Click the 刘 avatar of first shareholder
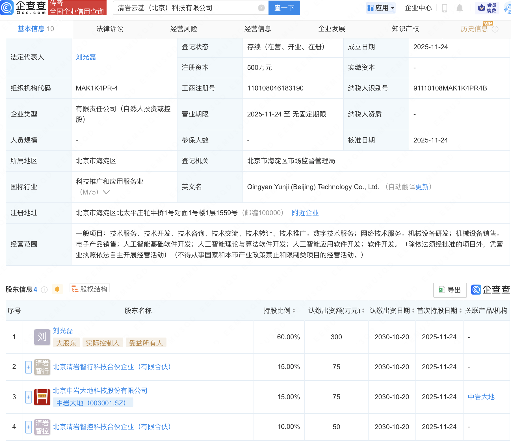 (x=42, y=337)
